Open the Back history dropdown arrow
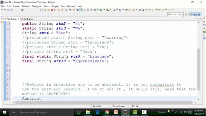Viewport: 206px width, 116px height. click(x=166, y=10)
